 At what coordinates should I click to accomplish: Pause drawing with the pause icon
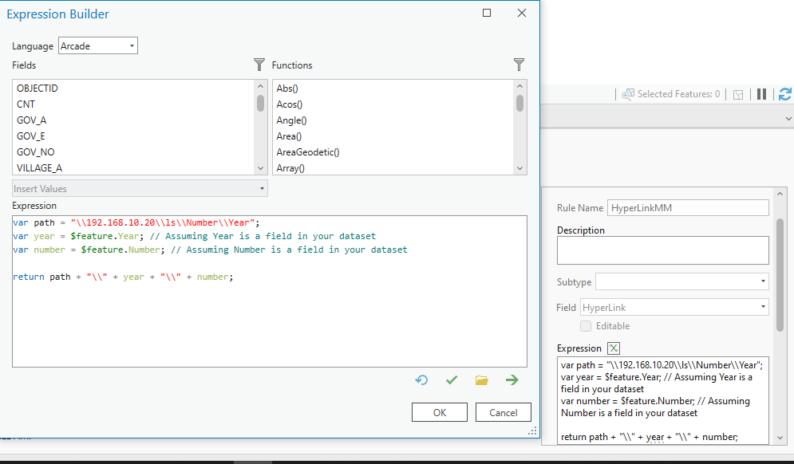761,93
